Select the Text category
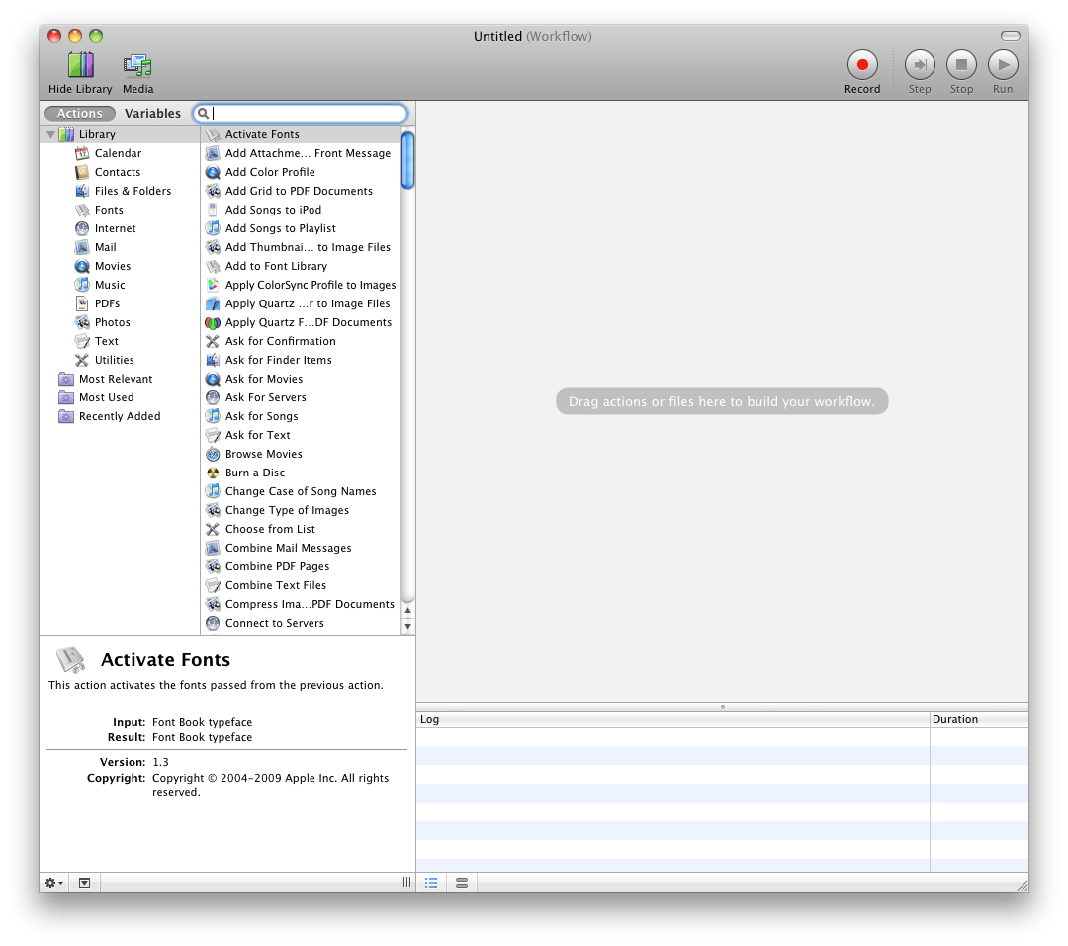 tap(106, 341)
